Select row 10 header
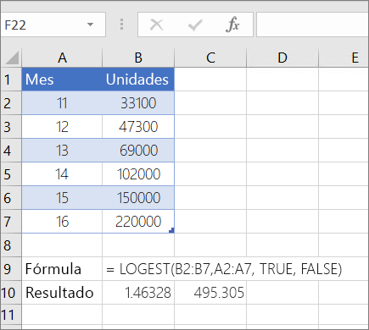The height and width of the screenshot is (330, 369). (x=11, y=293)
